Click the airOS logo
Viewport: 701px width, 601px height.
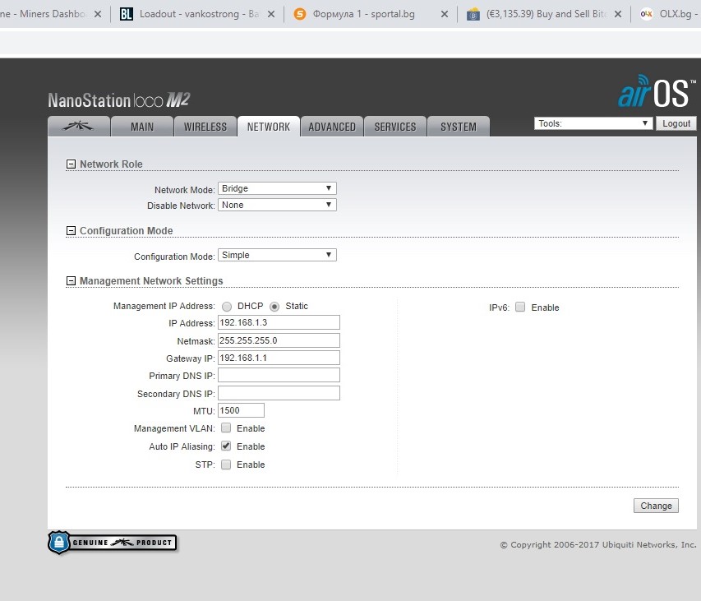pos(657,91)
